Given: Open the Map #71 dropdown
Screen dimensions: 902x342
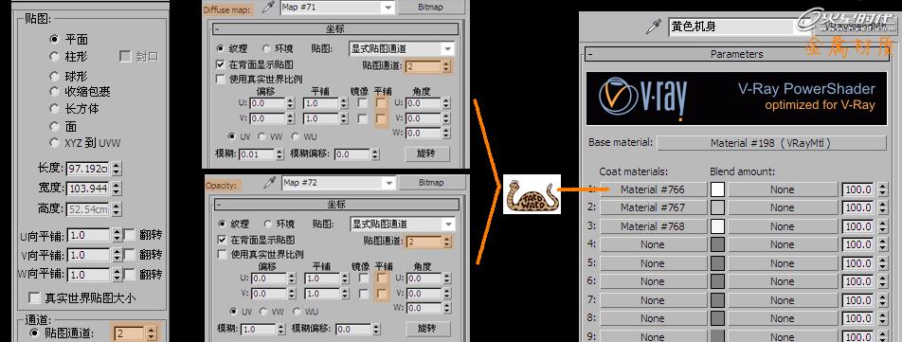Looking at the screenshot, I should pos(388,8).
